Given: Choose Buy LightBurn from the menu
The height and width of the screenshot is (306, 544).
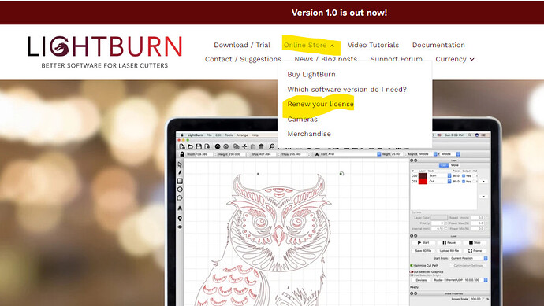Looking at the screenshot, I should 311,74.
